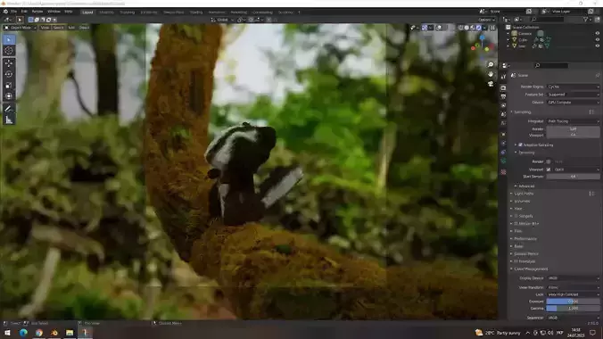Switch to material preview shading
Image resolution: width=603 pixels, height=339 pixels.
473,28
